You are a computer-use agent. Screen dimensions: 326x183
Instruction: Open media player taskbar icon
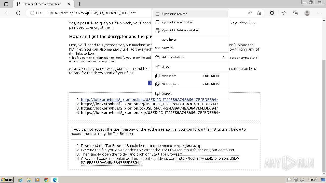pyautogui.click(x=37, y=180)
